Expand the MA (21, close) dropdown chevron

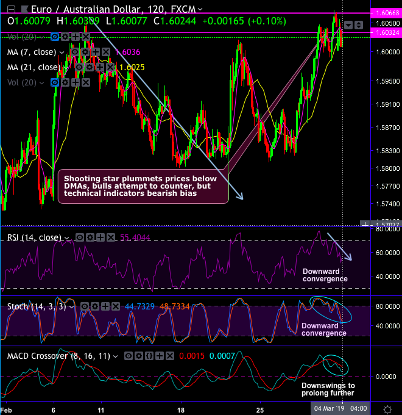(x=66, y=68)
